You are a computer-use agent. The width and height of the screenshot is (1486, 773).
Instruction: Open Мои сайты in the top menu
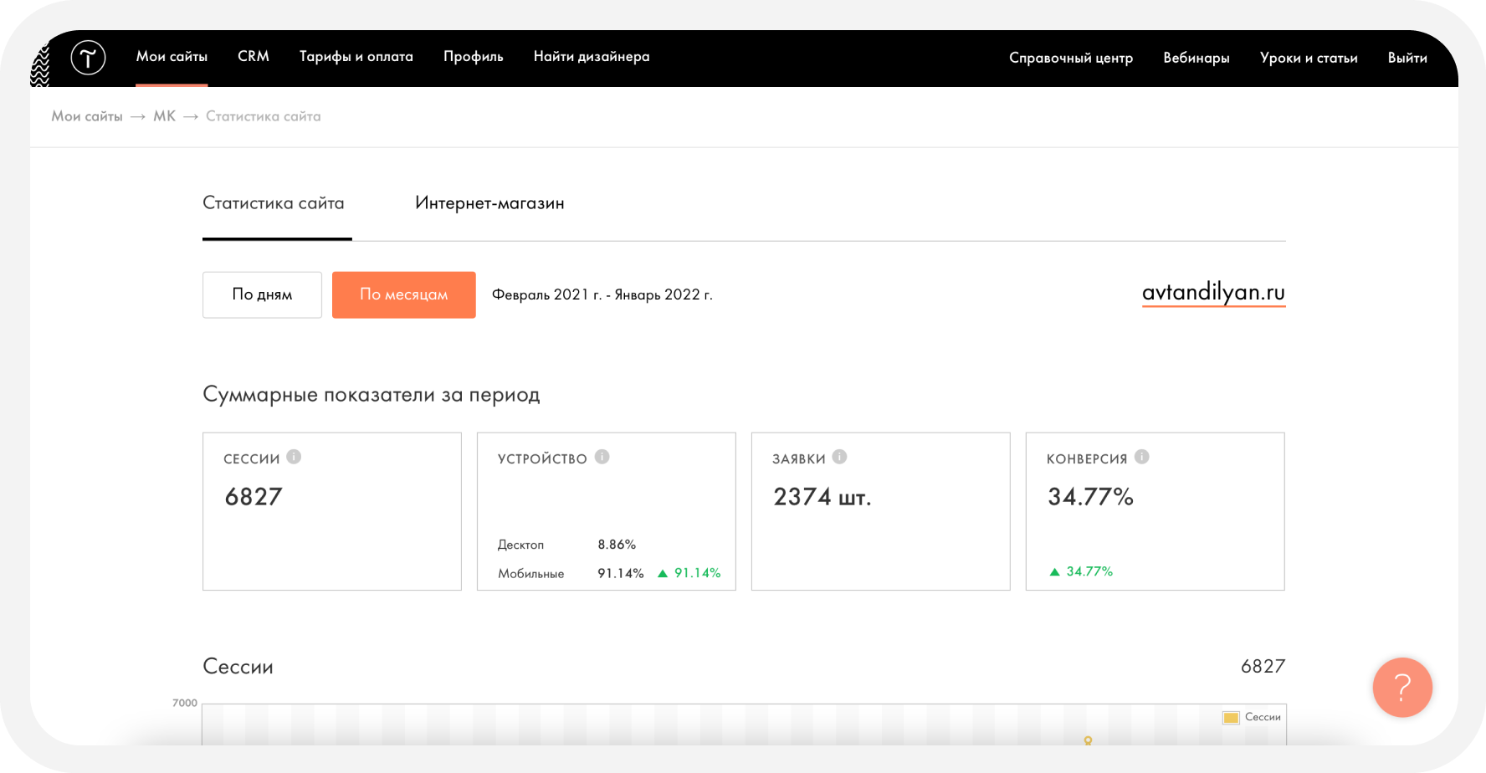pyautogui.click(x=172, y=57)
